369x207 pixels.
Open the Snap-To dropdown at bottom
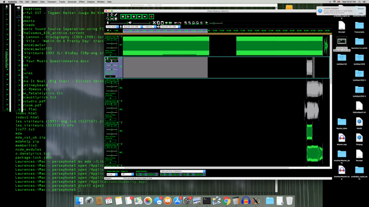tap(127, 174)
